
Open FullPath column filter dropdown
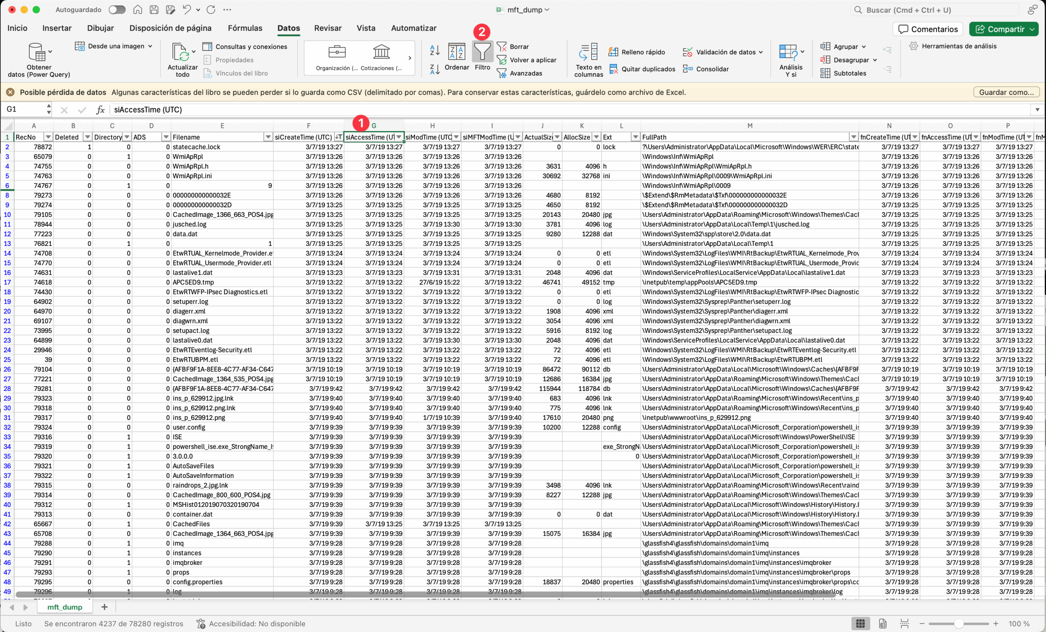[853, 137]
